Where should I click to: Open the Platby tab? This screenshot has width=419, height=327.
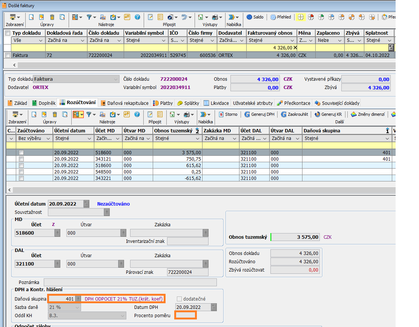coord(163,103)
